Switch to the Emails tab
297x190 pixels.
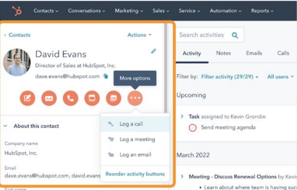pos(254,53)
